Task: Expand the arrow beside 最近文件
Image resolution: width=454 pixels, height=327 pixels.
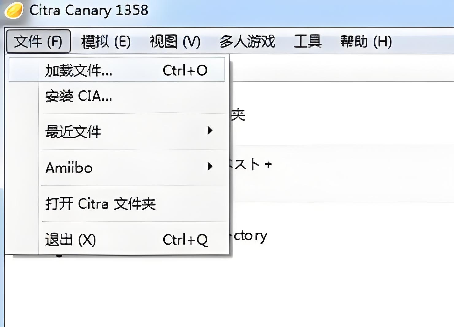Action: (210, 131)
